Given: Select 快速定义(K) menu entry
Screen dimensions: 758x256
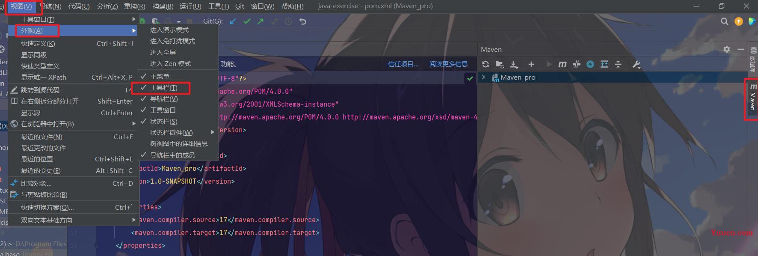Looking at the screenshot, I should coord(74,44).
